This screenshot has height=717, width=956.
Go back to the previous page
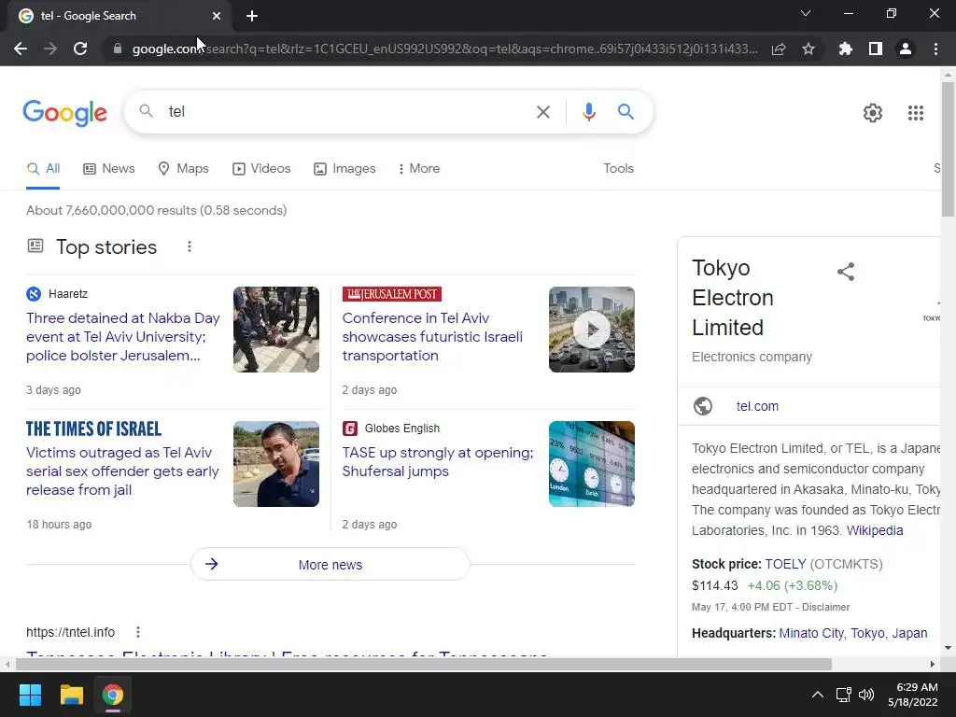(x=21, y=49)
